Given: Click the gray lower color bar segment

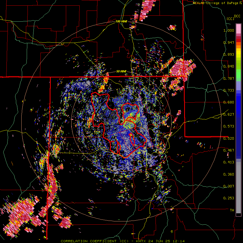Looking at the screenshot, I should coord(238,188).
